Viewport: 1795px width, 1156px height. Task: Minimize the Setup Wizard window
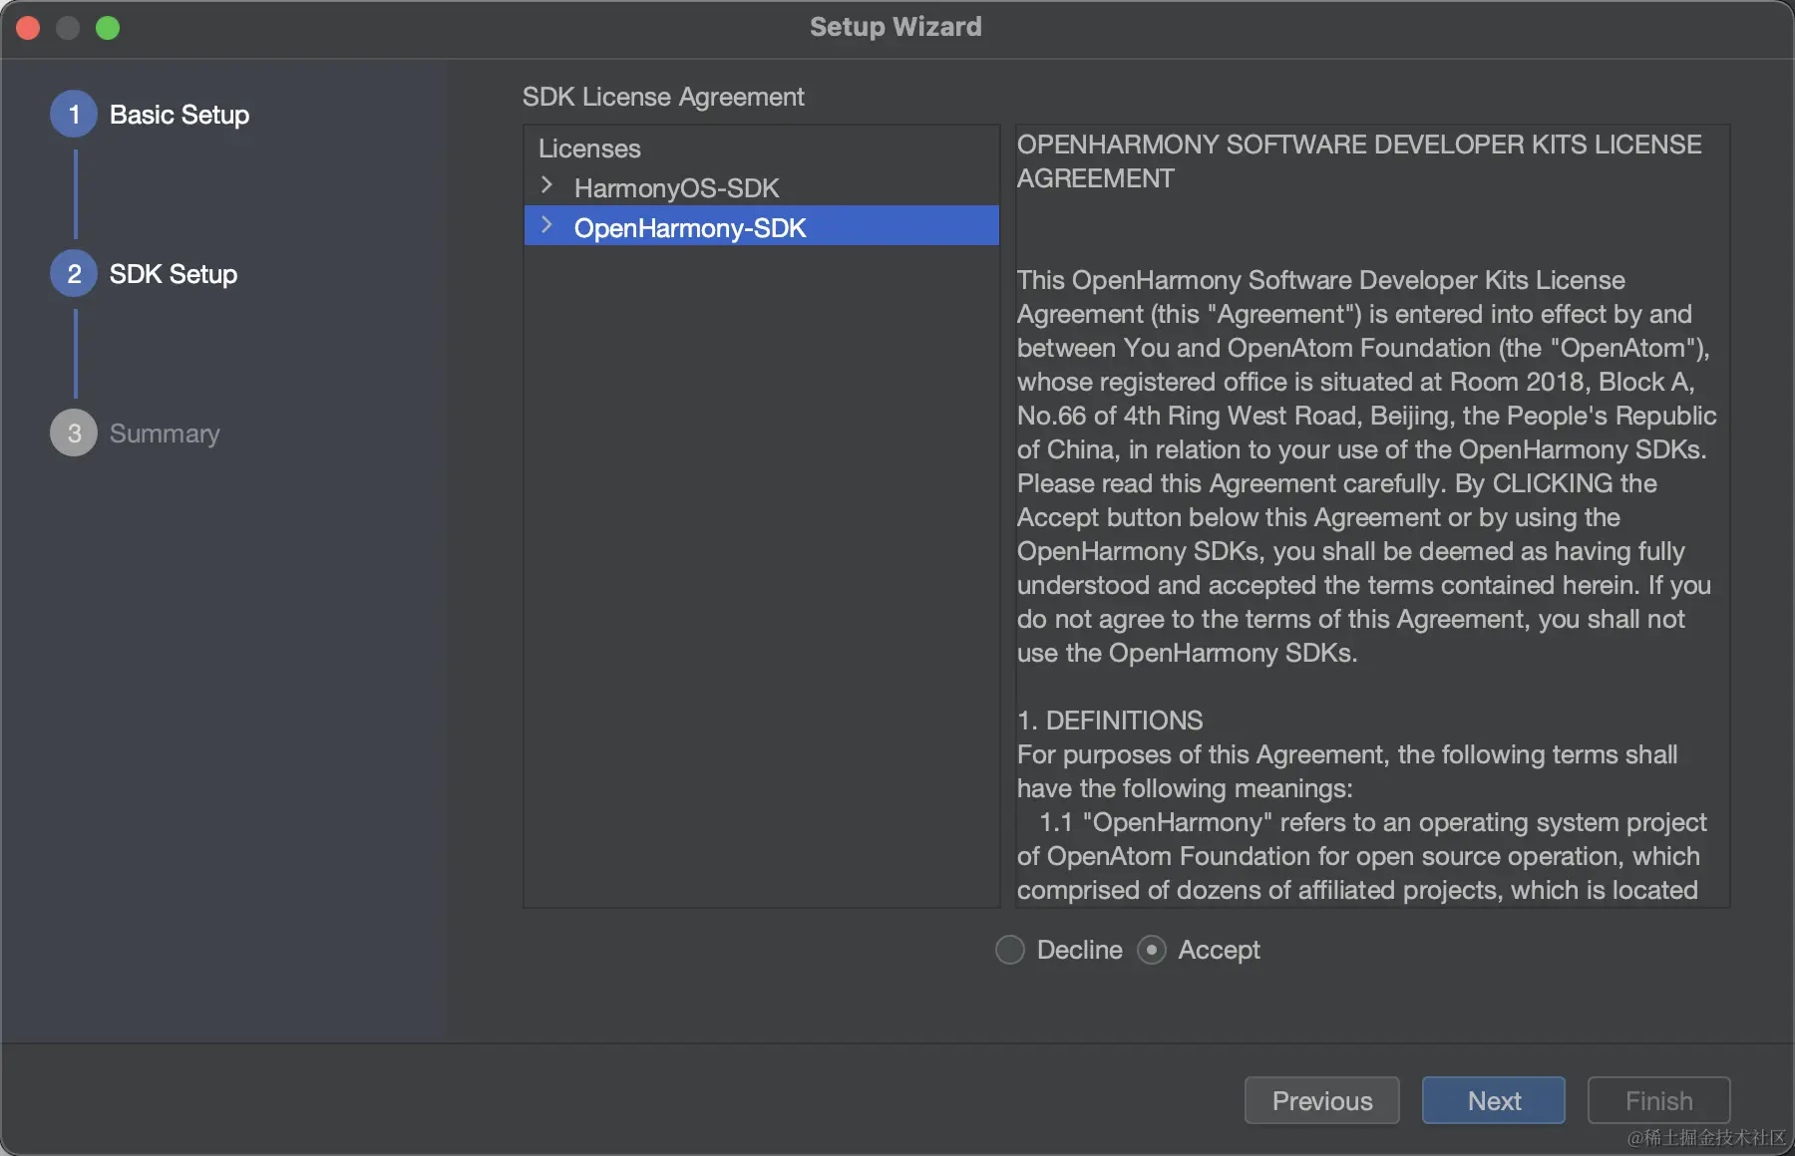[x=68, y=28]
